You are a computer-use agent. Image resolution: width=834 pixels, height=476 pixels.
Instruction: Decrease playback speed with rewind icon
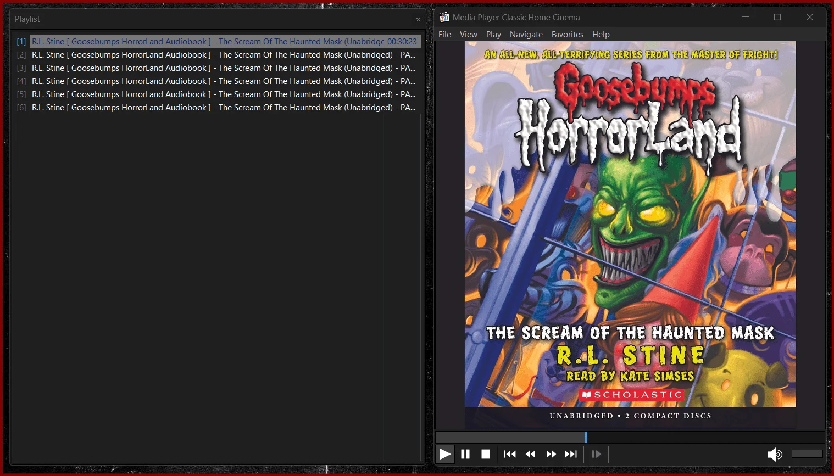(x=530, y=454)
